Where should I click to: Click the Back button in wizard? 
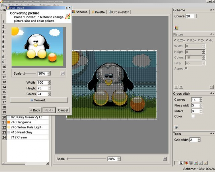point(35,110)
